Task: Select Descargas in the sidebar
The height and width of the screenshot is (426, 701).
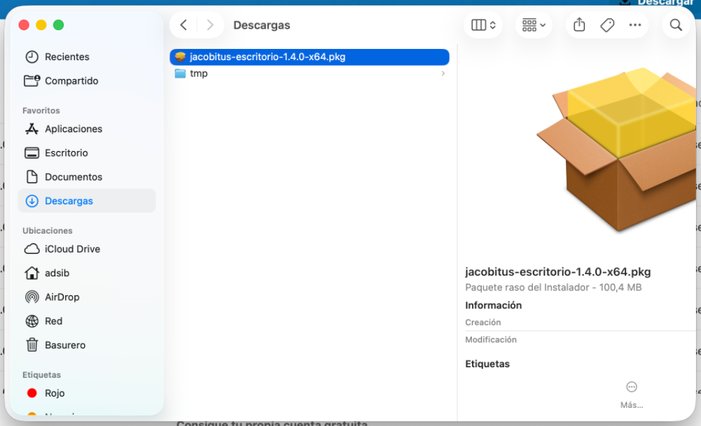Action: coord(87,201)
